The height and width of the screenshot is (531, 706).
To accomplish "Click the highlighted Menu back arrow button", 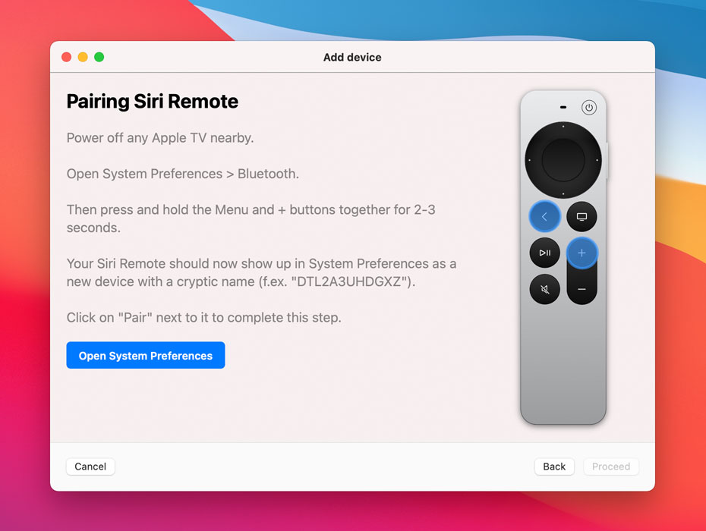I will point(544,216).
